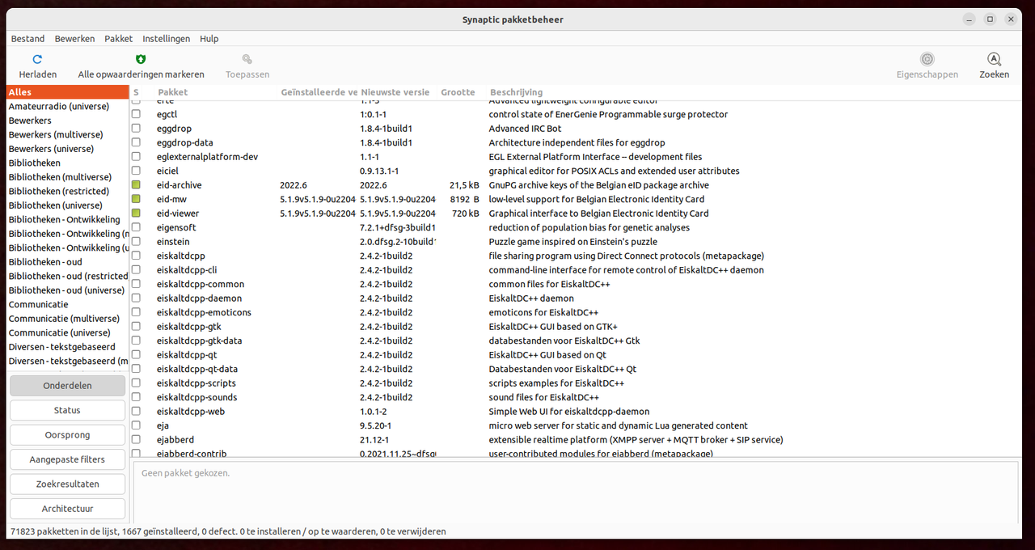Select the eiskaltdcpp-cli package row
Viewport: 1035px width, 550px height.
[577, 270]
